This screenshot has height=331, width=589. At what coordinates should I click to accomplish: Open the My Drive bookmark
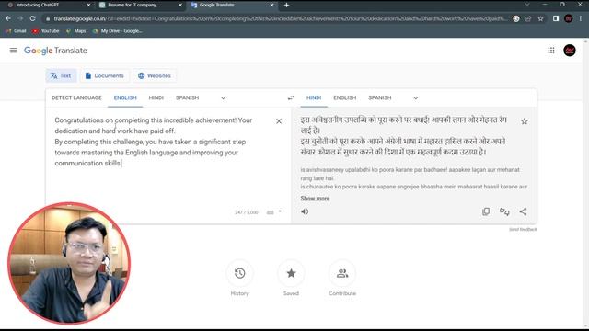click(117, 31)
